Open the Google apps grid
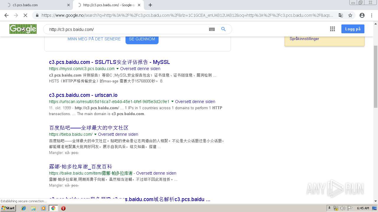This screenshot has height=212, width=378. (333, 29)
